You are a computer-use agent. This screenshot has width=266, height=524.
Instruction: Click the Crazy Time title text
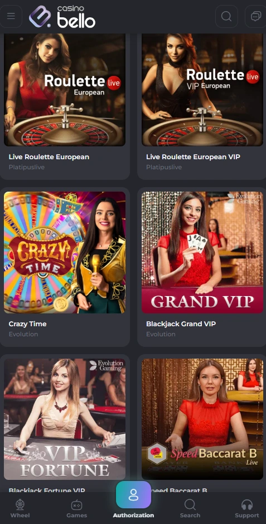coord(27,323)
